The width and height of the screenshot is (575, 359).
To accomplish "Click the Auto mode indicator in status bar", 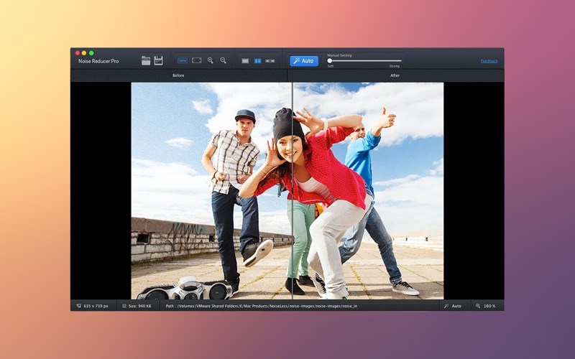I will (x=453, y=306).
